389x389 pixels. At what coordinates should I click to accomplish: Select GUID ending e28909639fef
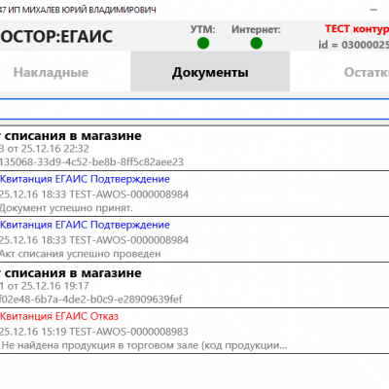click(91, 299)
